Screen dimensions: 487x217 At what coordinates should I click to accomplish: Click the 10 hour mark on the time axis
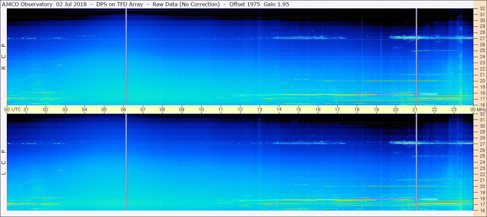(x=201, y=109)
